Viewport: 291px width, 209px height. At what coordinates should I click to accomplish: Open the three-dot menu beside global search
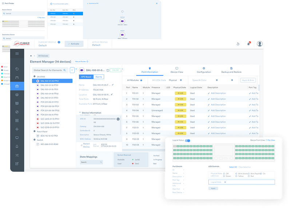(x=72, y=70)
